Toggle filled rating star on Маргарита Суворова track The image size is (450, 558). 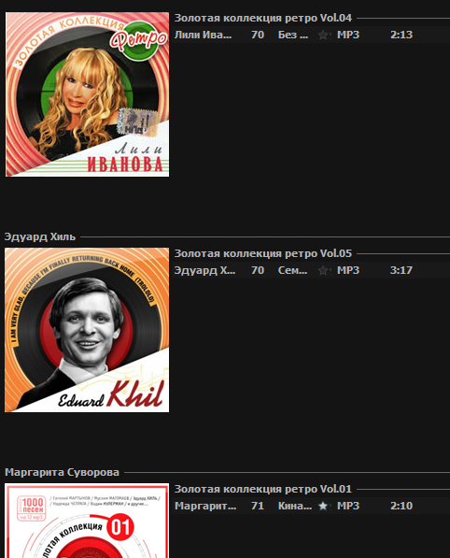tap(323, 506)
